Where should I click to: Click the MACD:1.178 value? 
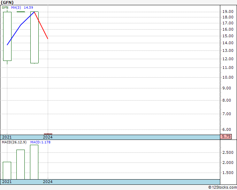coord(40,142)
